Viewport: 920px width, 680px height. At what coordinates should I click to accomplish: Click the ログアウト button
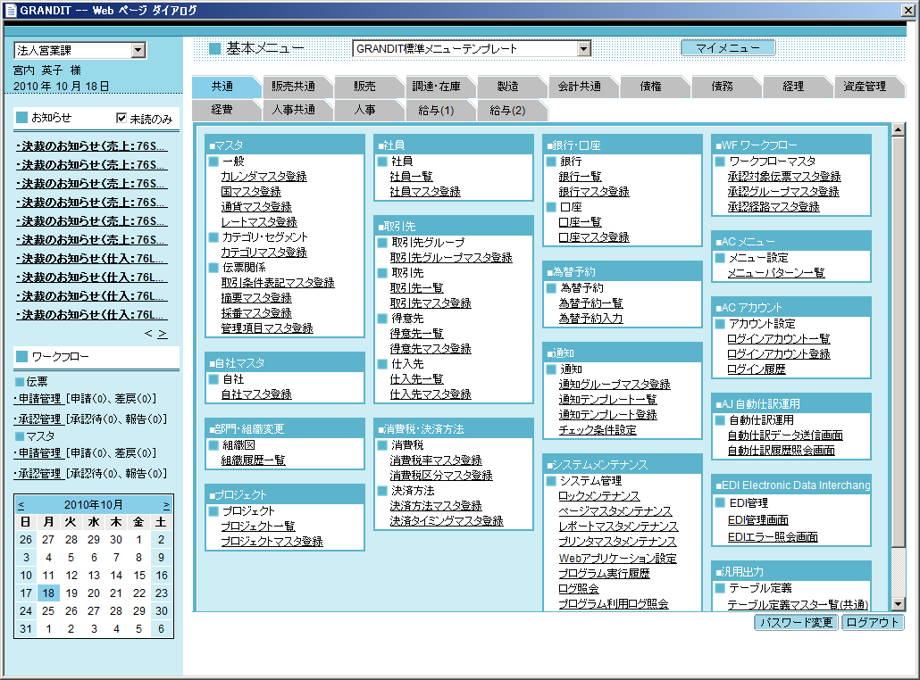tap(873, 623)
